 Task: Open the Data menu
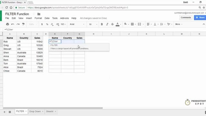tap(47, 18)
